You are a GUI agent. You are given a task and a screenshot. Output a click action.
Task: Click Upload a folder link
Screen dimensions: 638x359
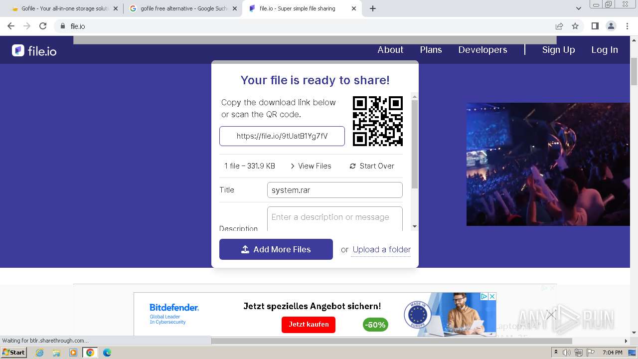click(x=382, y=250)
